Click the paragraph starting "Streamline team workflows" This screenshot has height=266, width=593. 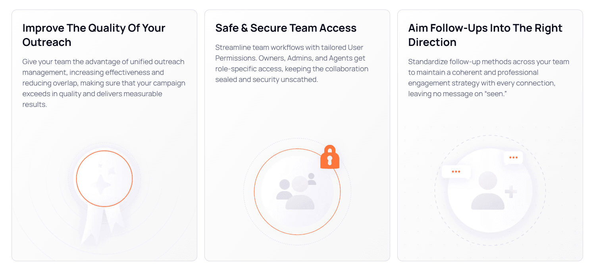[292, 63]
